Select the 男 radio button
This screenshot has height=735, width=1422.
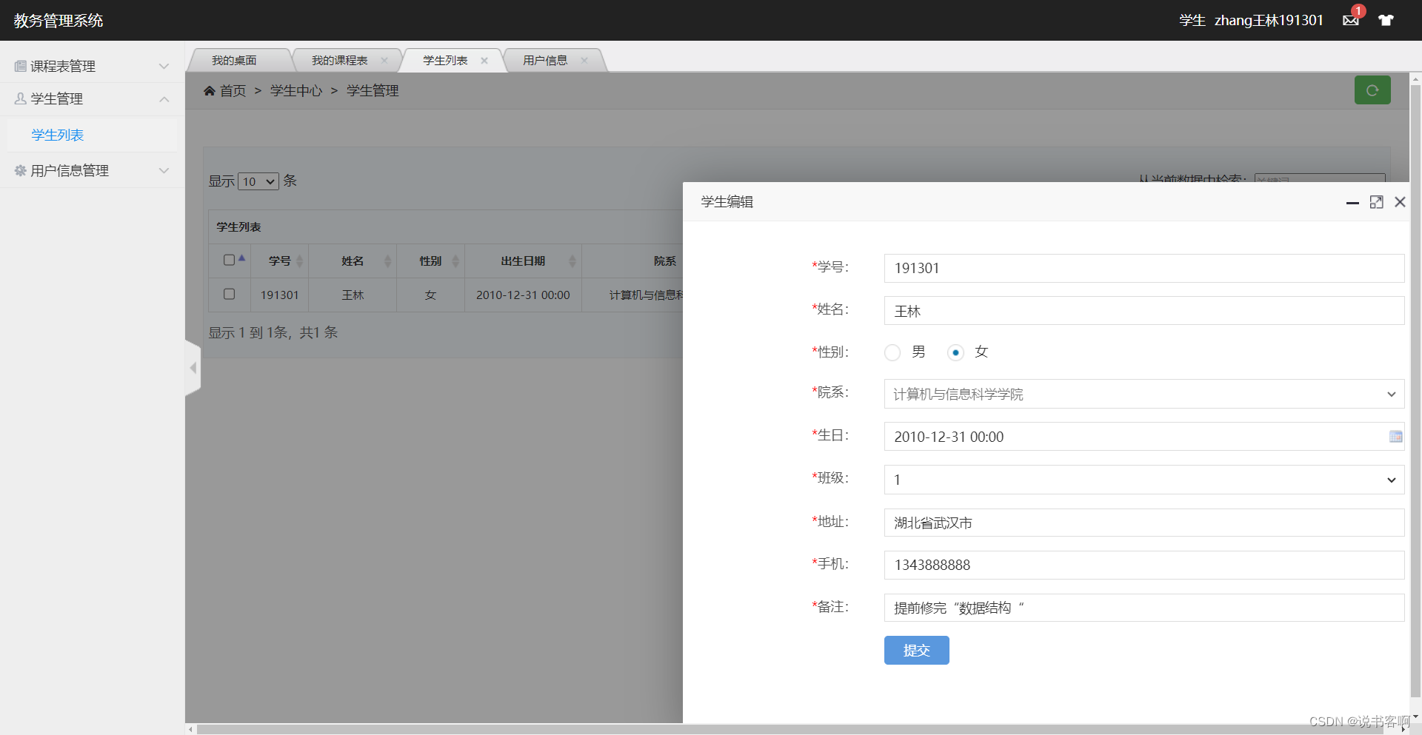[x=892, y=353]
